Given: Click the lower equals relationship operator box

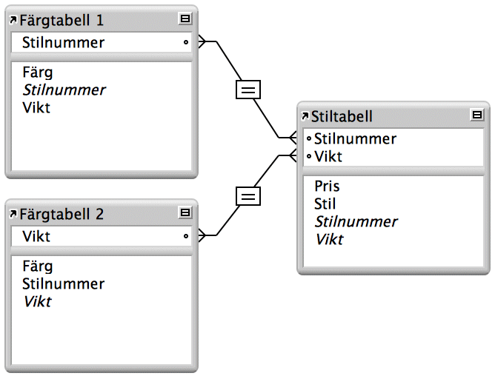Looking at the screenshot, I should (x=248, y=196).
